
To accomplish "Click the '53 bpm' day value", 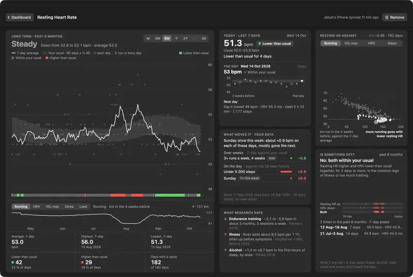I will 233,72.
